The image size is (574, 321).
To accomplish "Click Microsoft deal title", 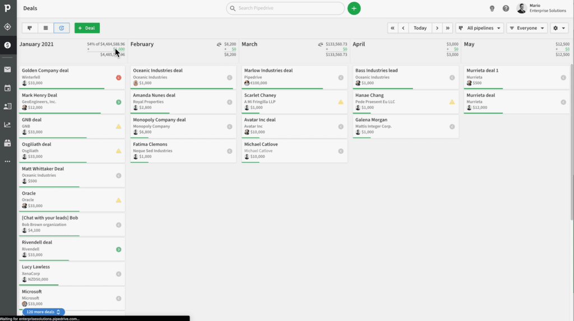I will [x=32, y=291].
